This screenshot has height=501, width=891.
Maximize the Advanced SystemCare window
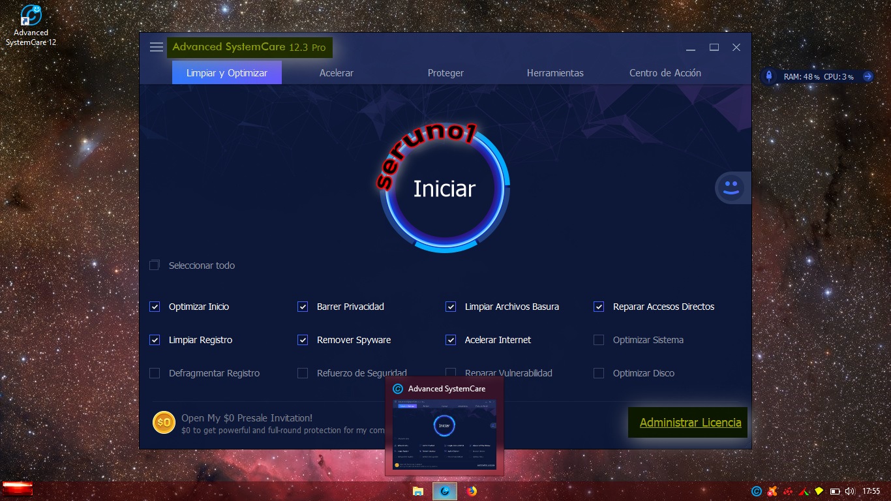click(714, 47)
